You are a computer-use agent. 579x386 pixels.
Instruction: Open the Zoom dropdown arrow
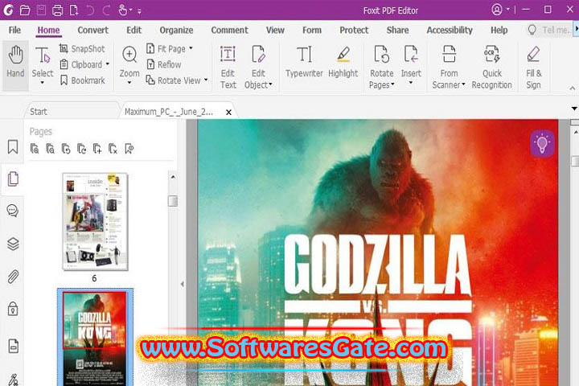129,82
